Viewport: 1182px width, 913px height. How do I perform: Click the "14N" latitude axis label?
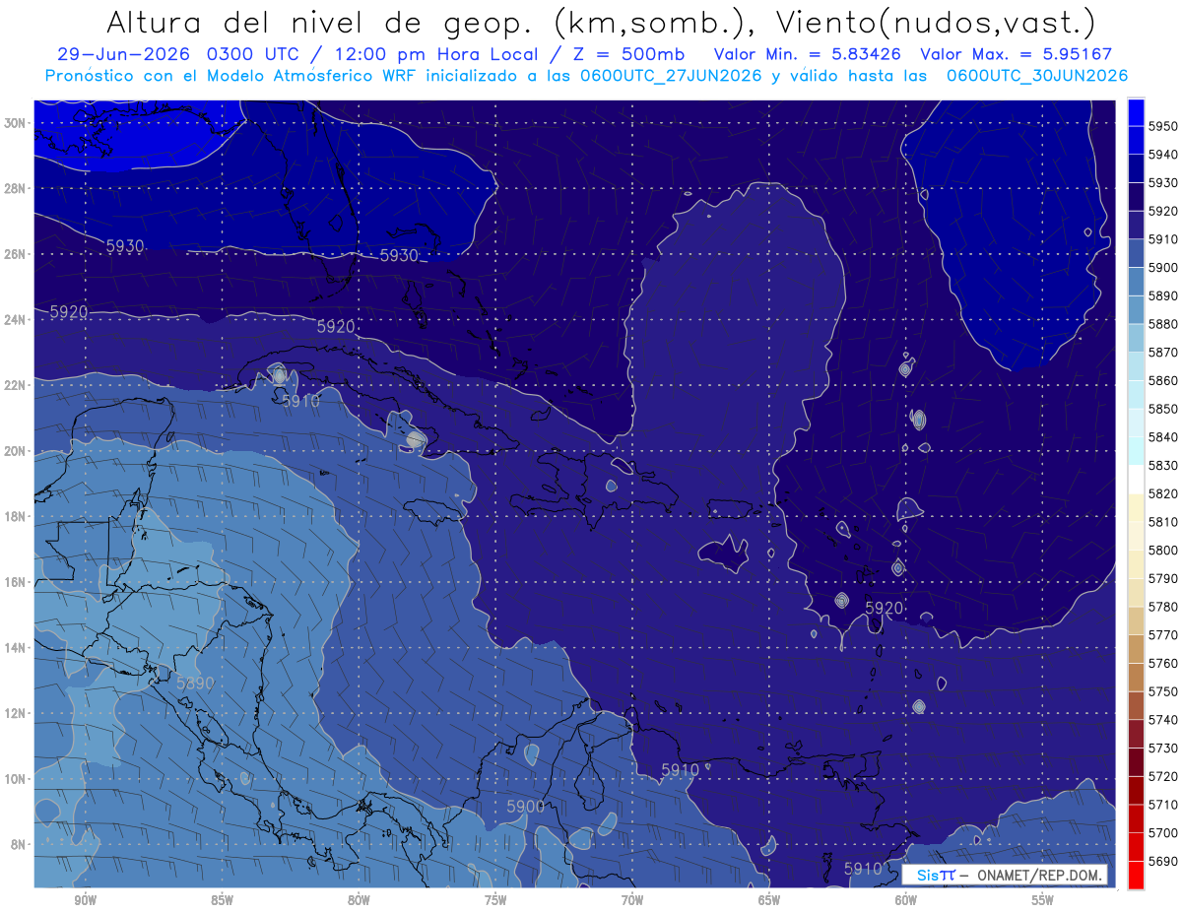15,647
